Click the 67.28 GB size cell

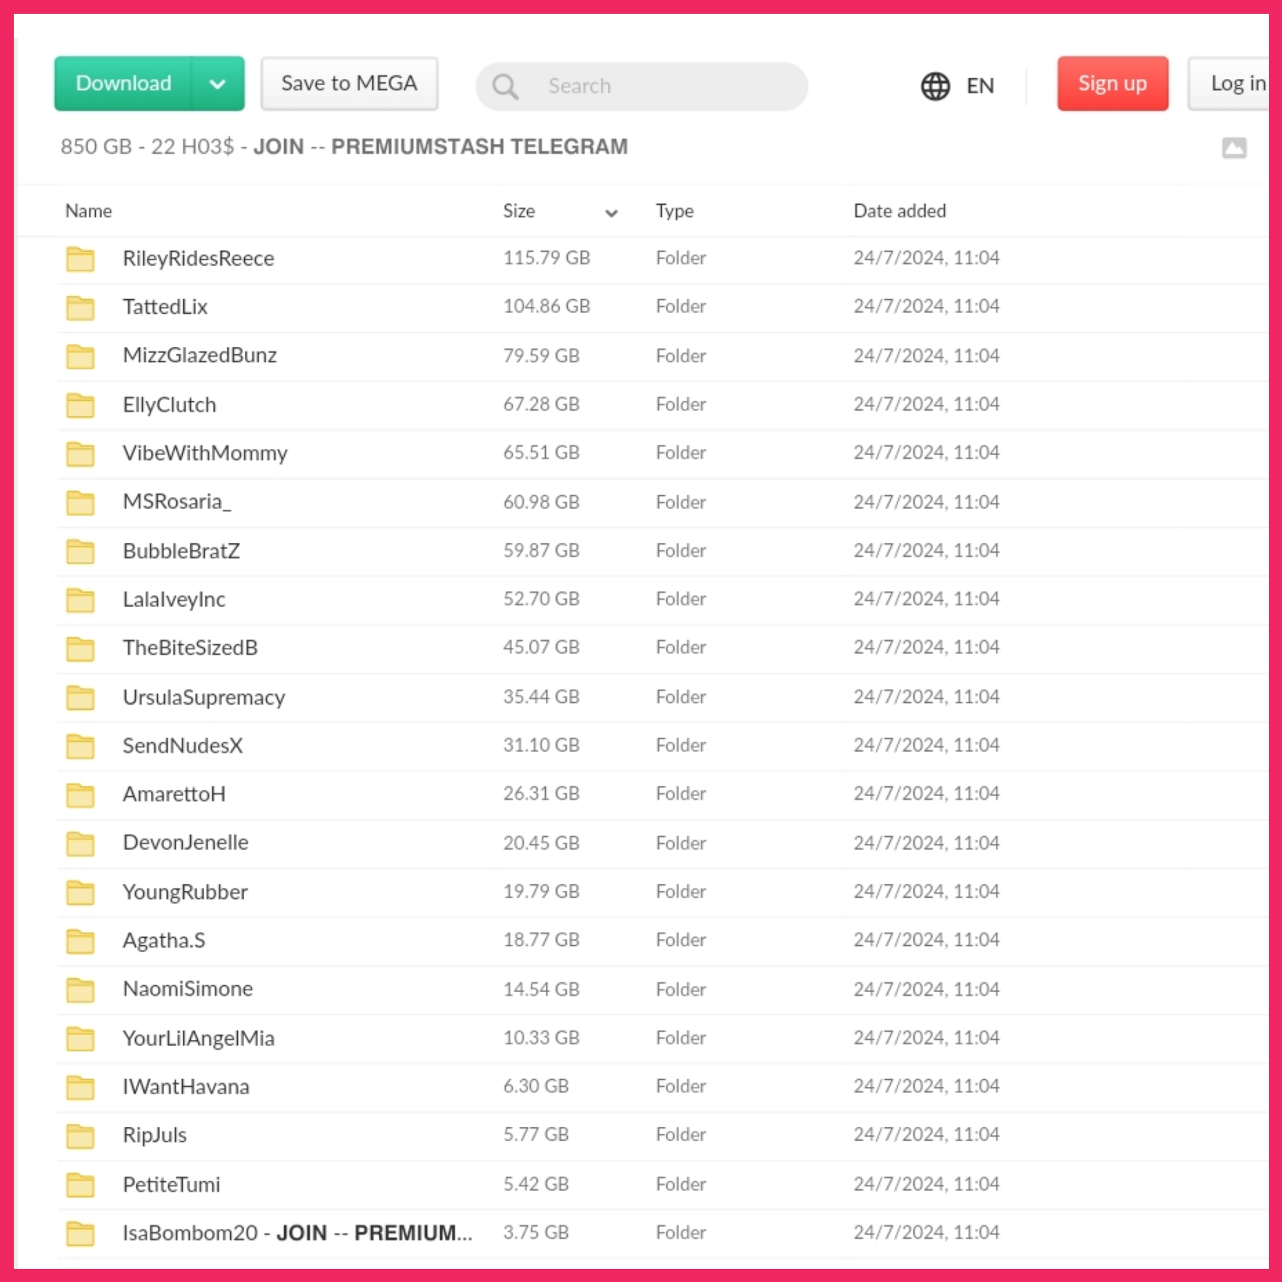tap(541, 404)
